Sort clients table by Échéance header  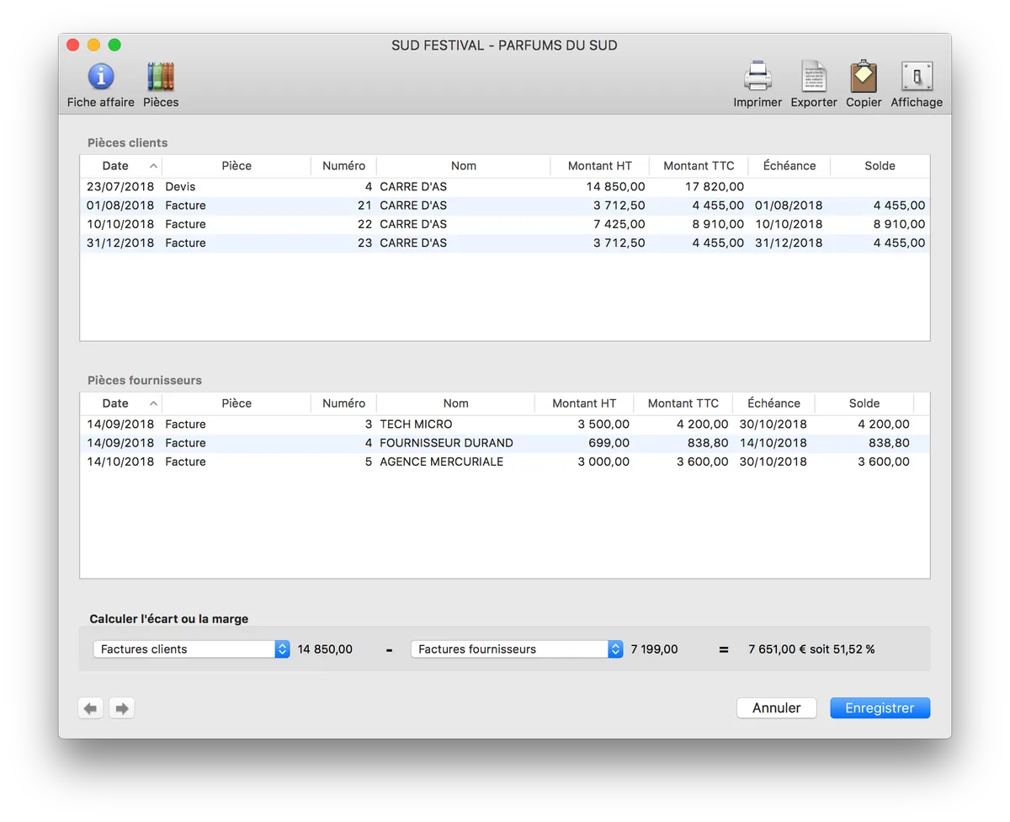(x=789, y=166)
